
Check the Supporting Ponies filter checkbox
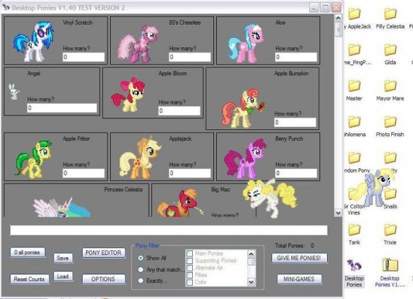pyautogui.click(x=189, y=261)
